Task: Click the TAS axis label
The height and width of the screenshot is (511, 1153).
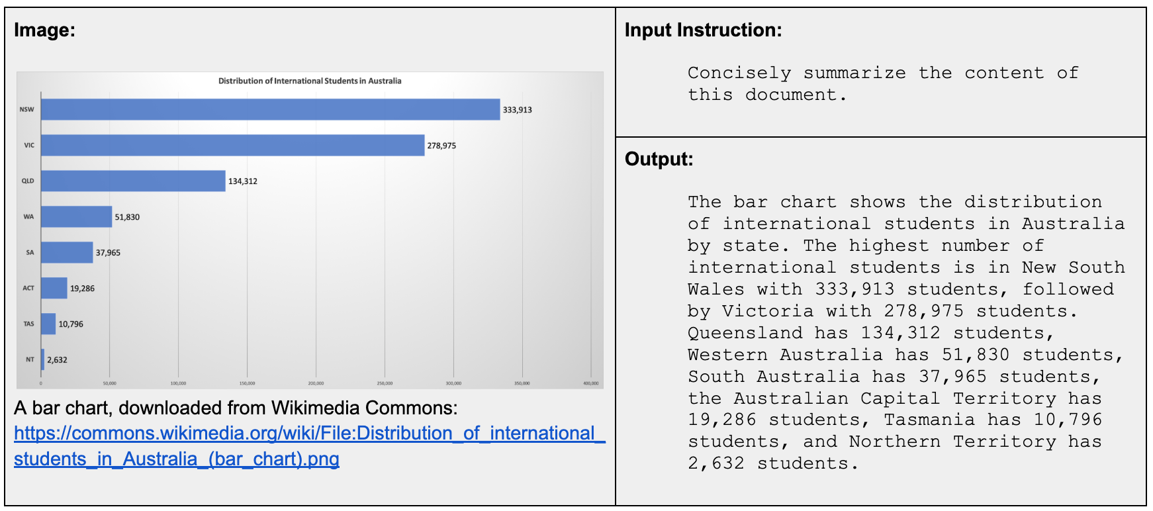Action: point(28,324)
